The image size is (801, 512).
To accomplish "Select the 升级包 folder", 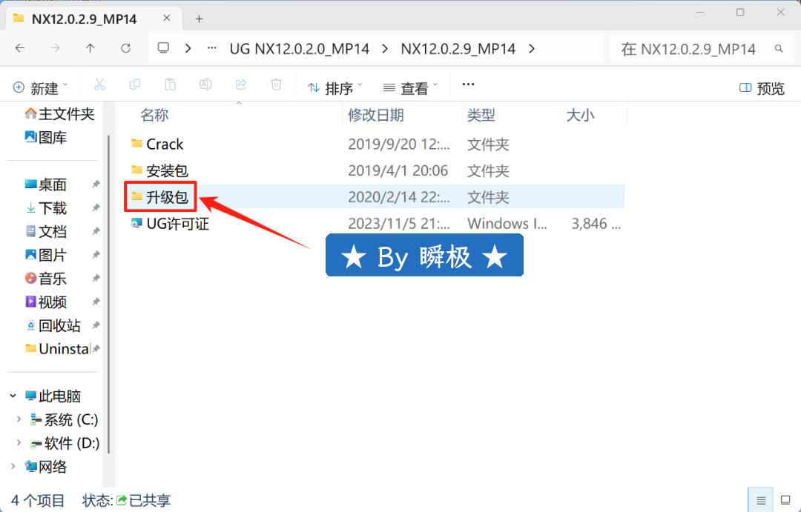I will 167,197.
